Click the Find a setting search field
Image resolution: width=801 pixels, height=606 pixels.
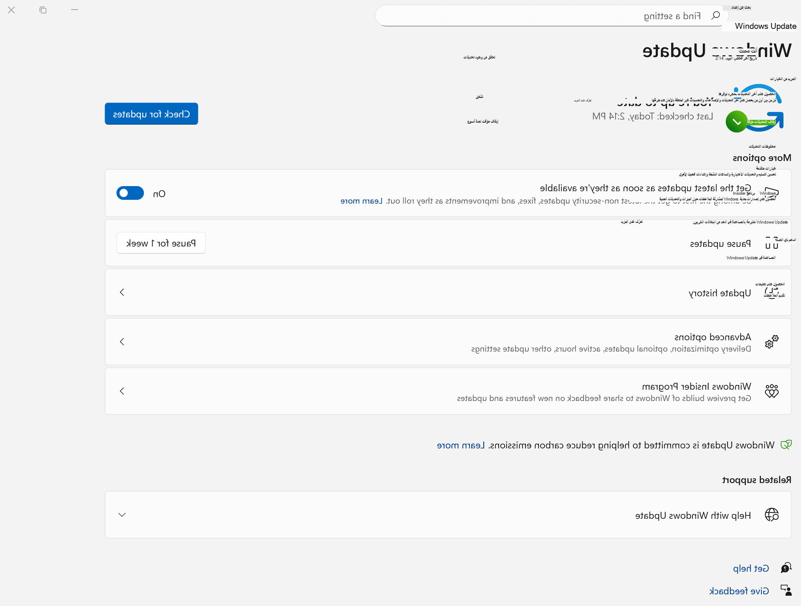pyautogui.click(x=552, y=15)
